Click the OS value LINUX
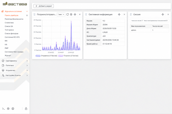This screenshot has height=114, width=172. click(x=105, y=32)
